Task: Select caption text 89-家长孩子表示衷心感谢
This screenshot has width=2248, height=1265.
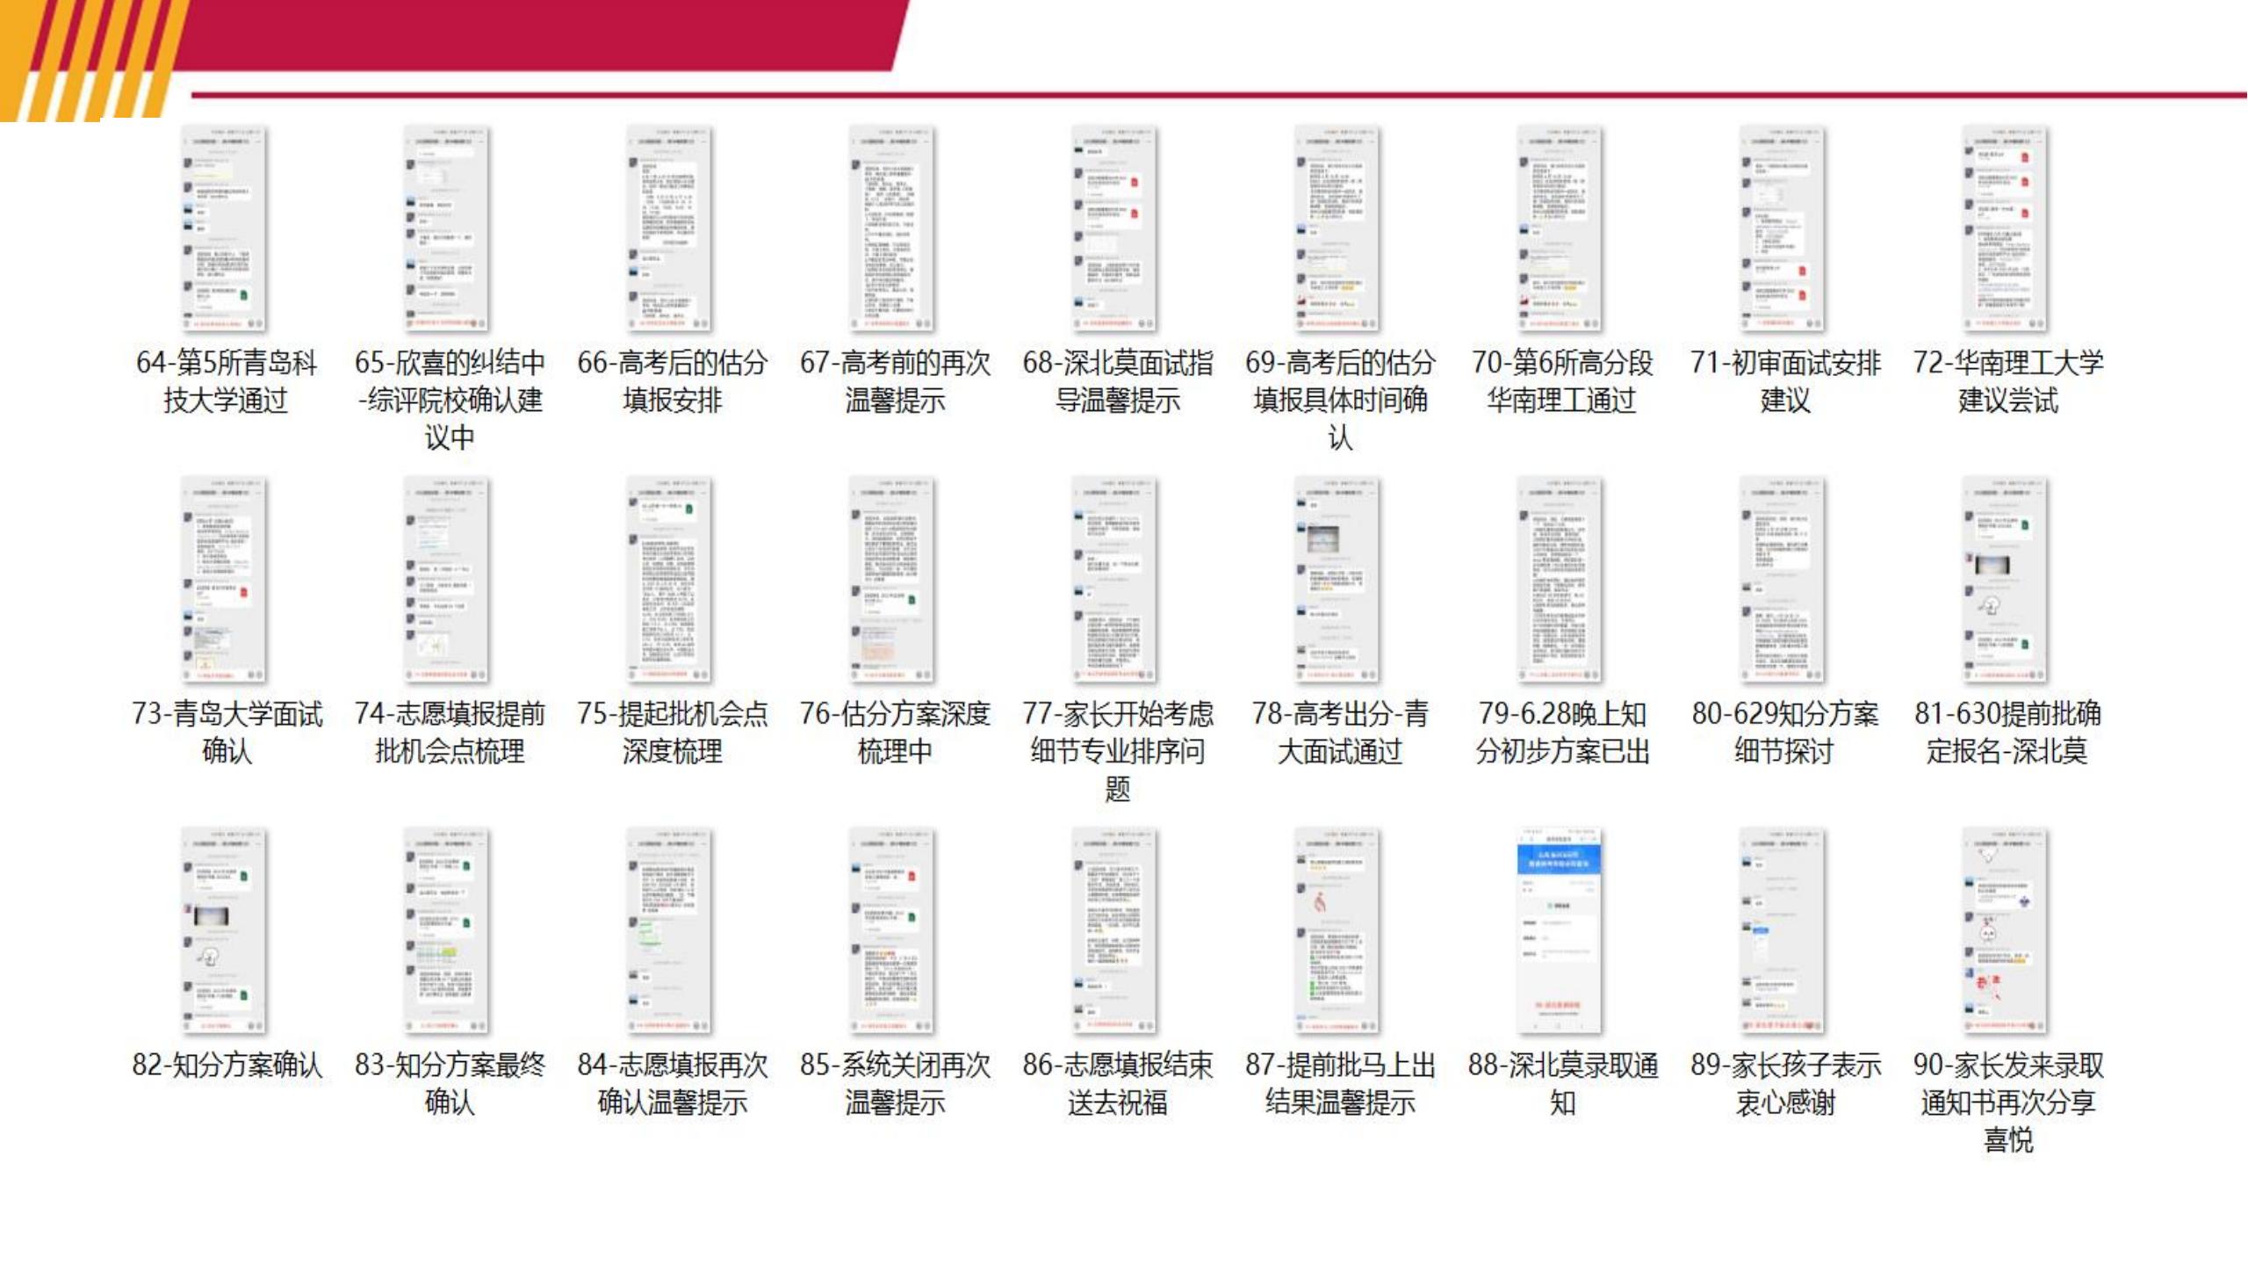Action: tap(1785, 1084)
